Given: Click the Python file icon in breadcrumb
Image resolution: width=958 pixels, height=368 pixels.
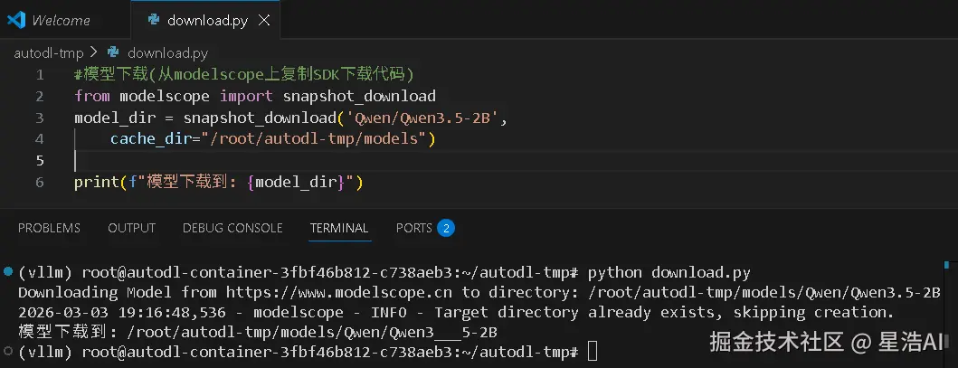Looking at the screenshot, I should pyautogui.click(x=113, y=52).
